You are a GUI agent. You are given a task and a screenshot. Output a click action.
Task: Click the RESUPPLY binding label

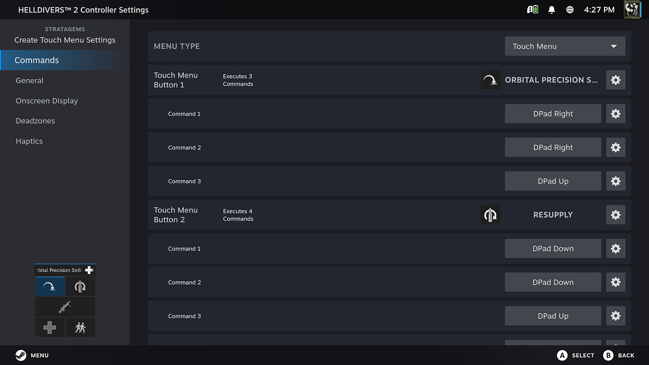point(553,215)
